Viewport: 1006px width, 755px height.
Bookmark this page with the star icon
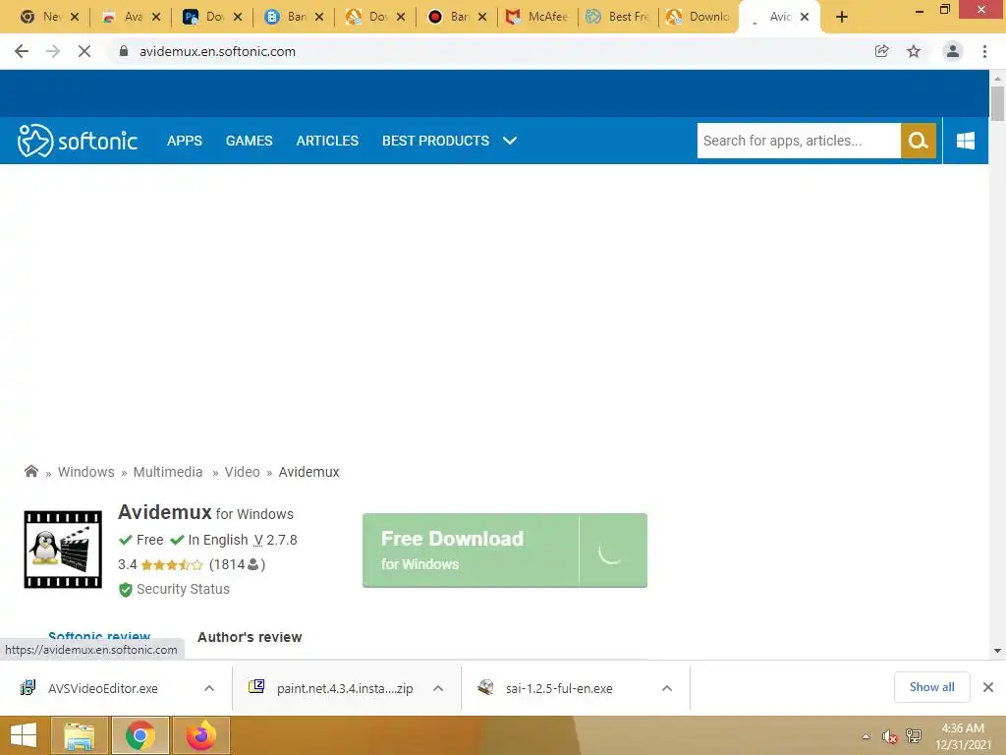pyautogui.click(x=914, y=51)
